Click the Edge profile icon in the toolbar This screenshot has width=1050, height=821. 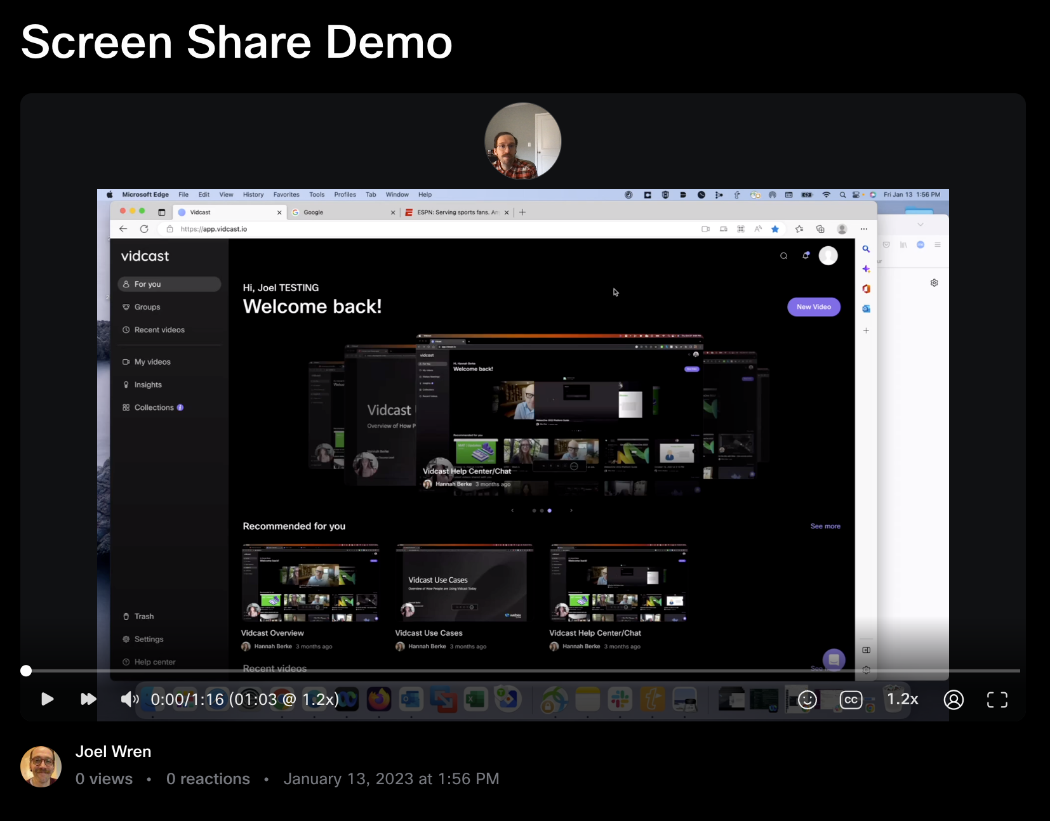click(842, 229)
